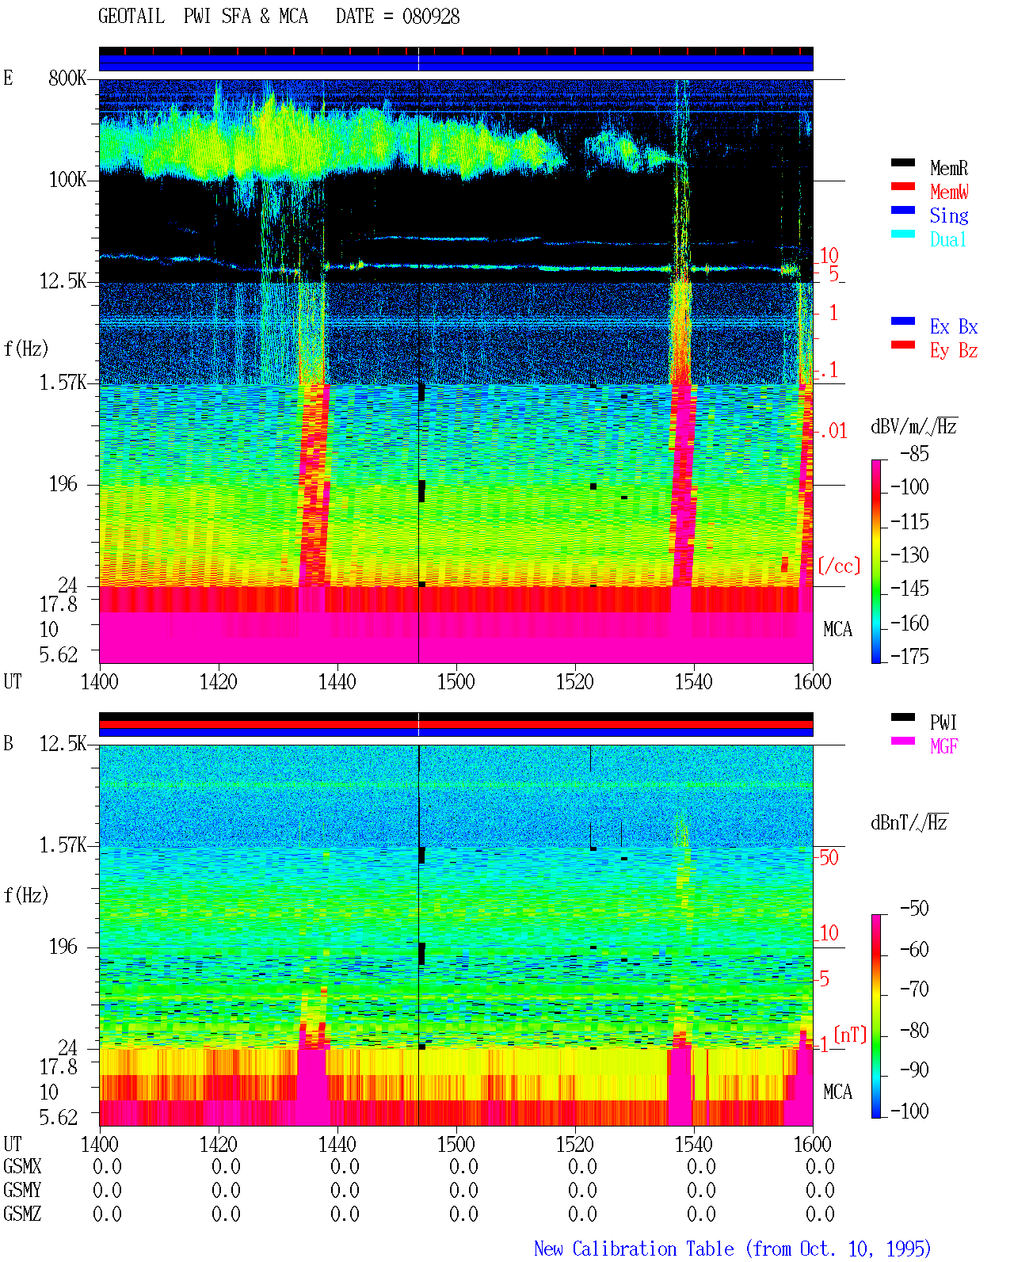Click the red 50 scale label on B panel
The width and height of the screenshot is (1014, 1262).
click(829, 857)
